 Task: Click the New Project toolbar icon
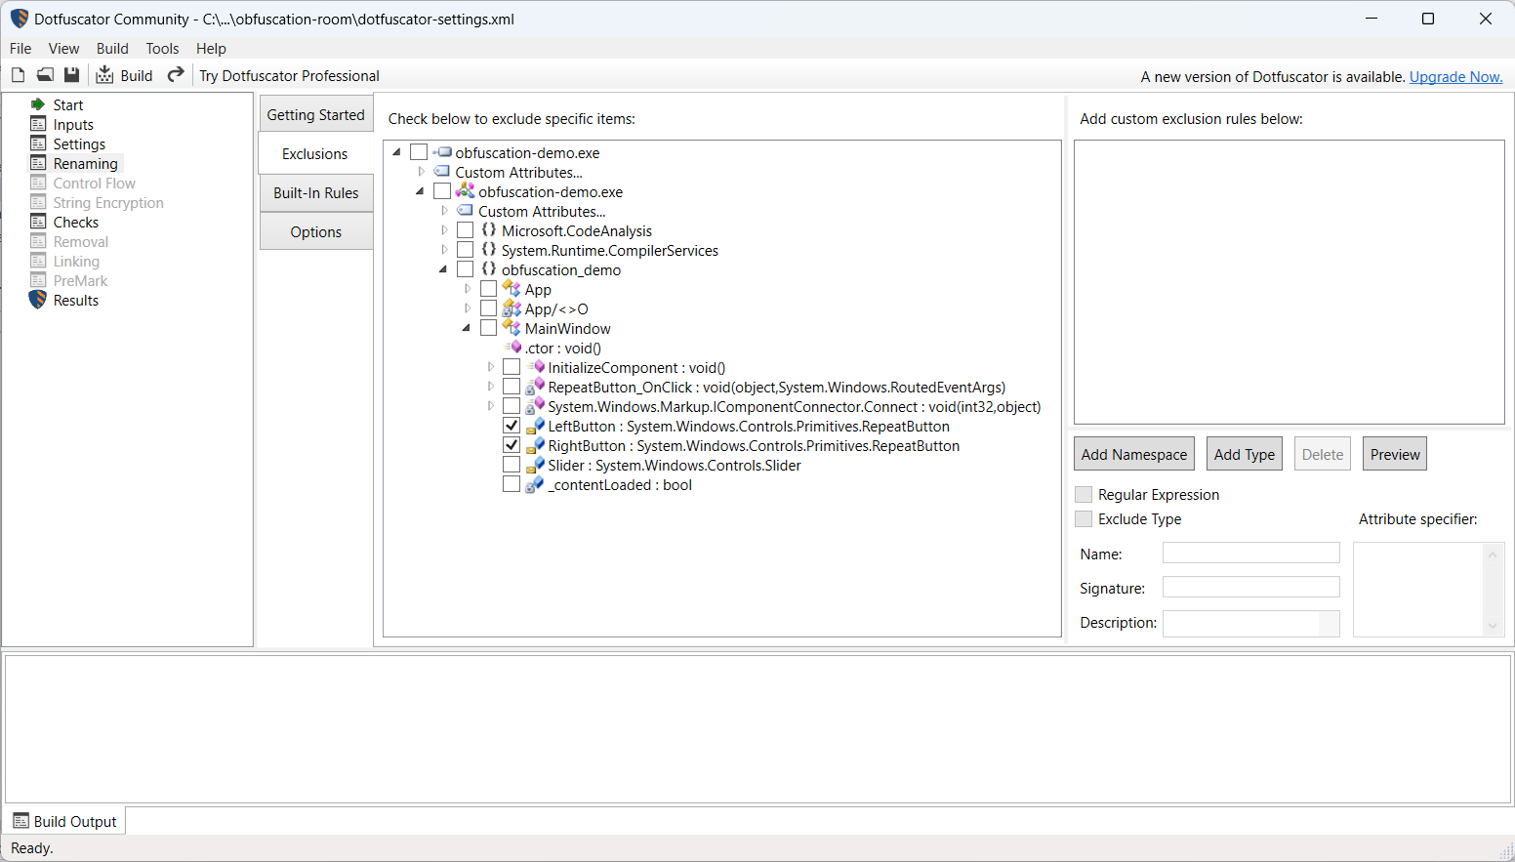(x=18, y=75)
